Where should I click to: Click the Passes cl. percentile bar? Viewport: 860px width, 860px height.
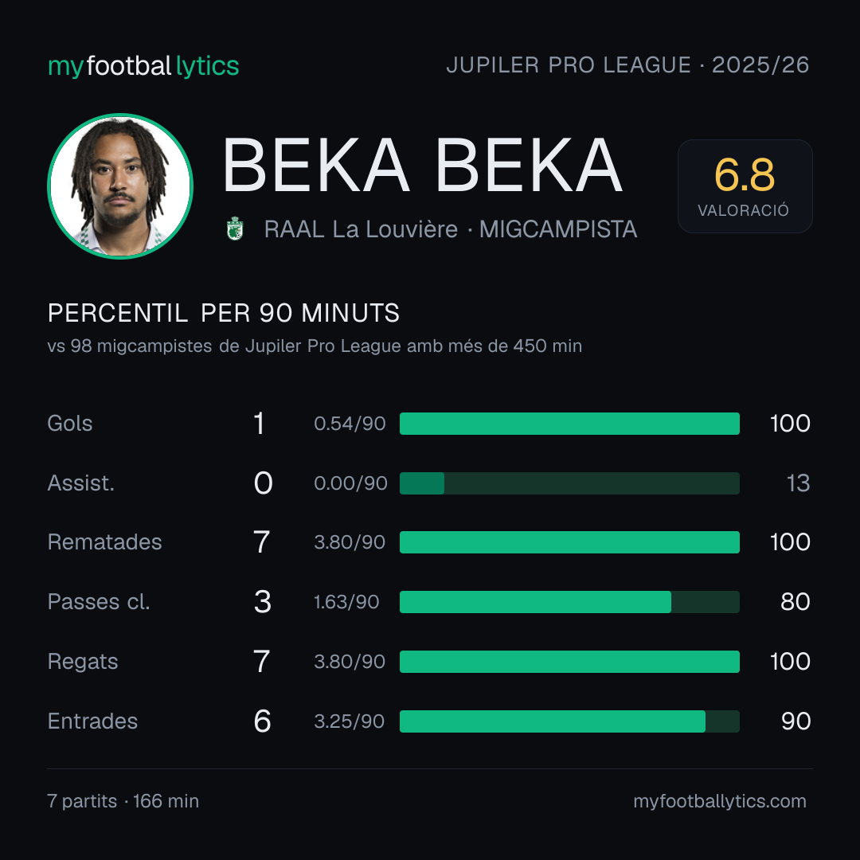(569, 602)
